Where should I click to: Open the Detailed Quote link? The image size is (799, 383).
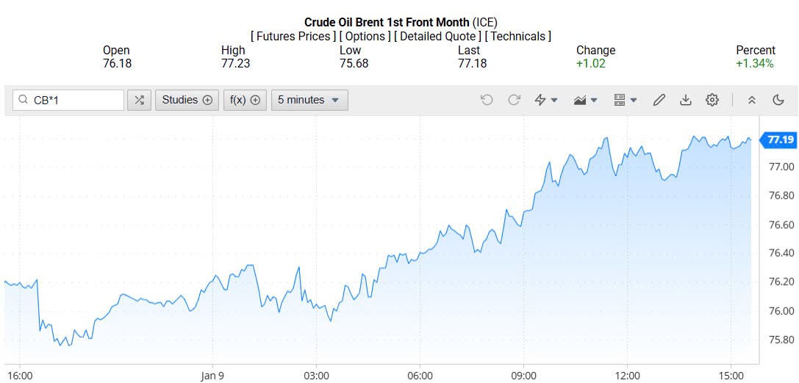pos(439,37)
